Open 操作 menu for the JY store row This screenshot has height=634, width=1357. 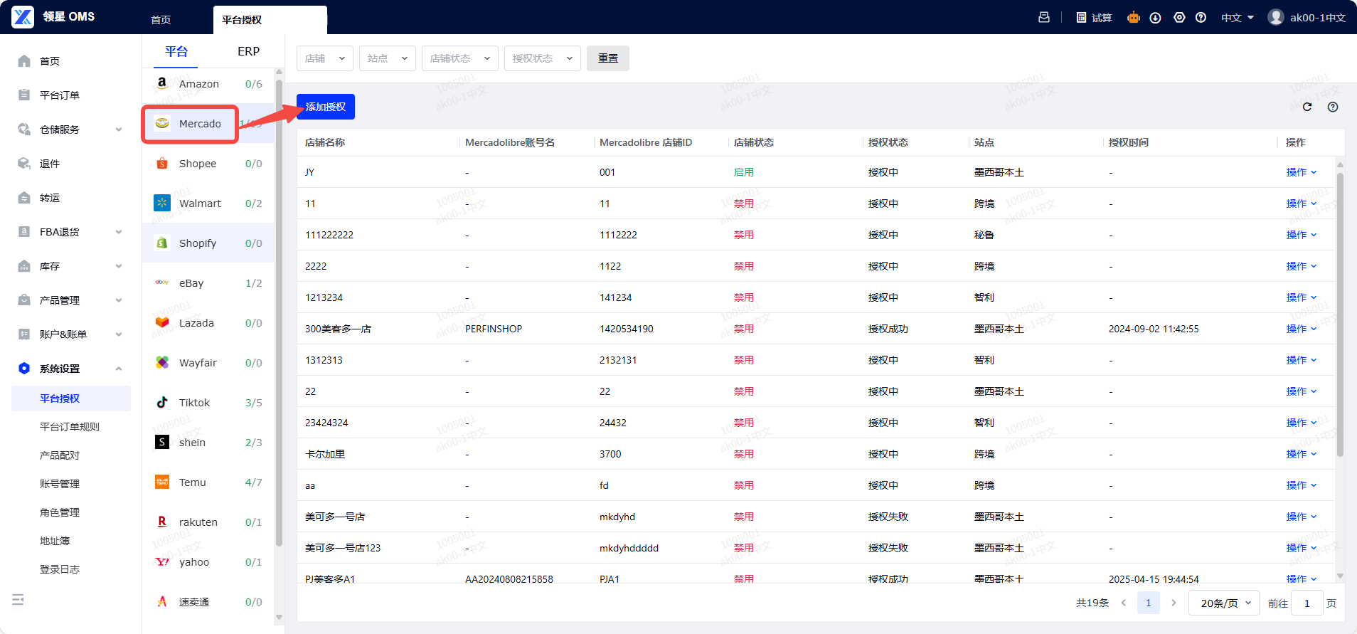pos(1301,172)
